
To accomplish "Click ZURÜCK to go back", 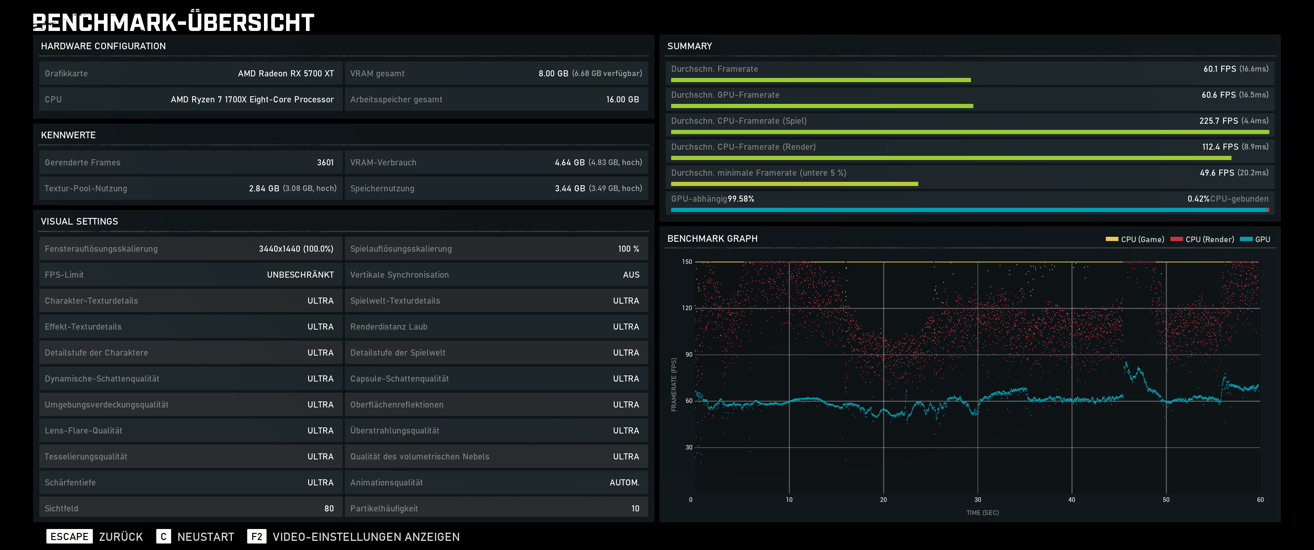I will (x=121, y=537).
